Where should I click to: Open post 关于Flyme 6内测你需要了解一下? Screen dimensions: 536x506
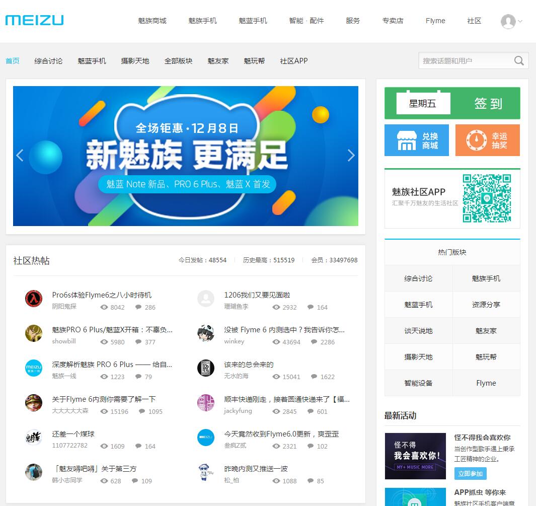(x=104, y=399)
